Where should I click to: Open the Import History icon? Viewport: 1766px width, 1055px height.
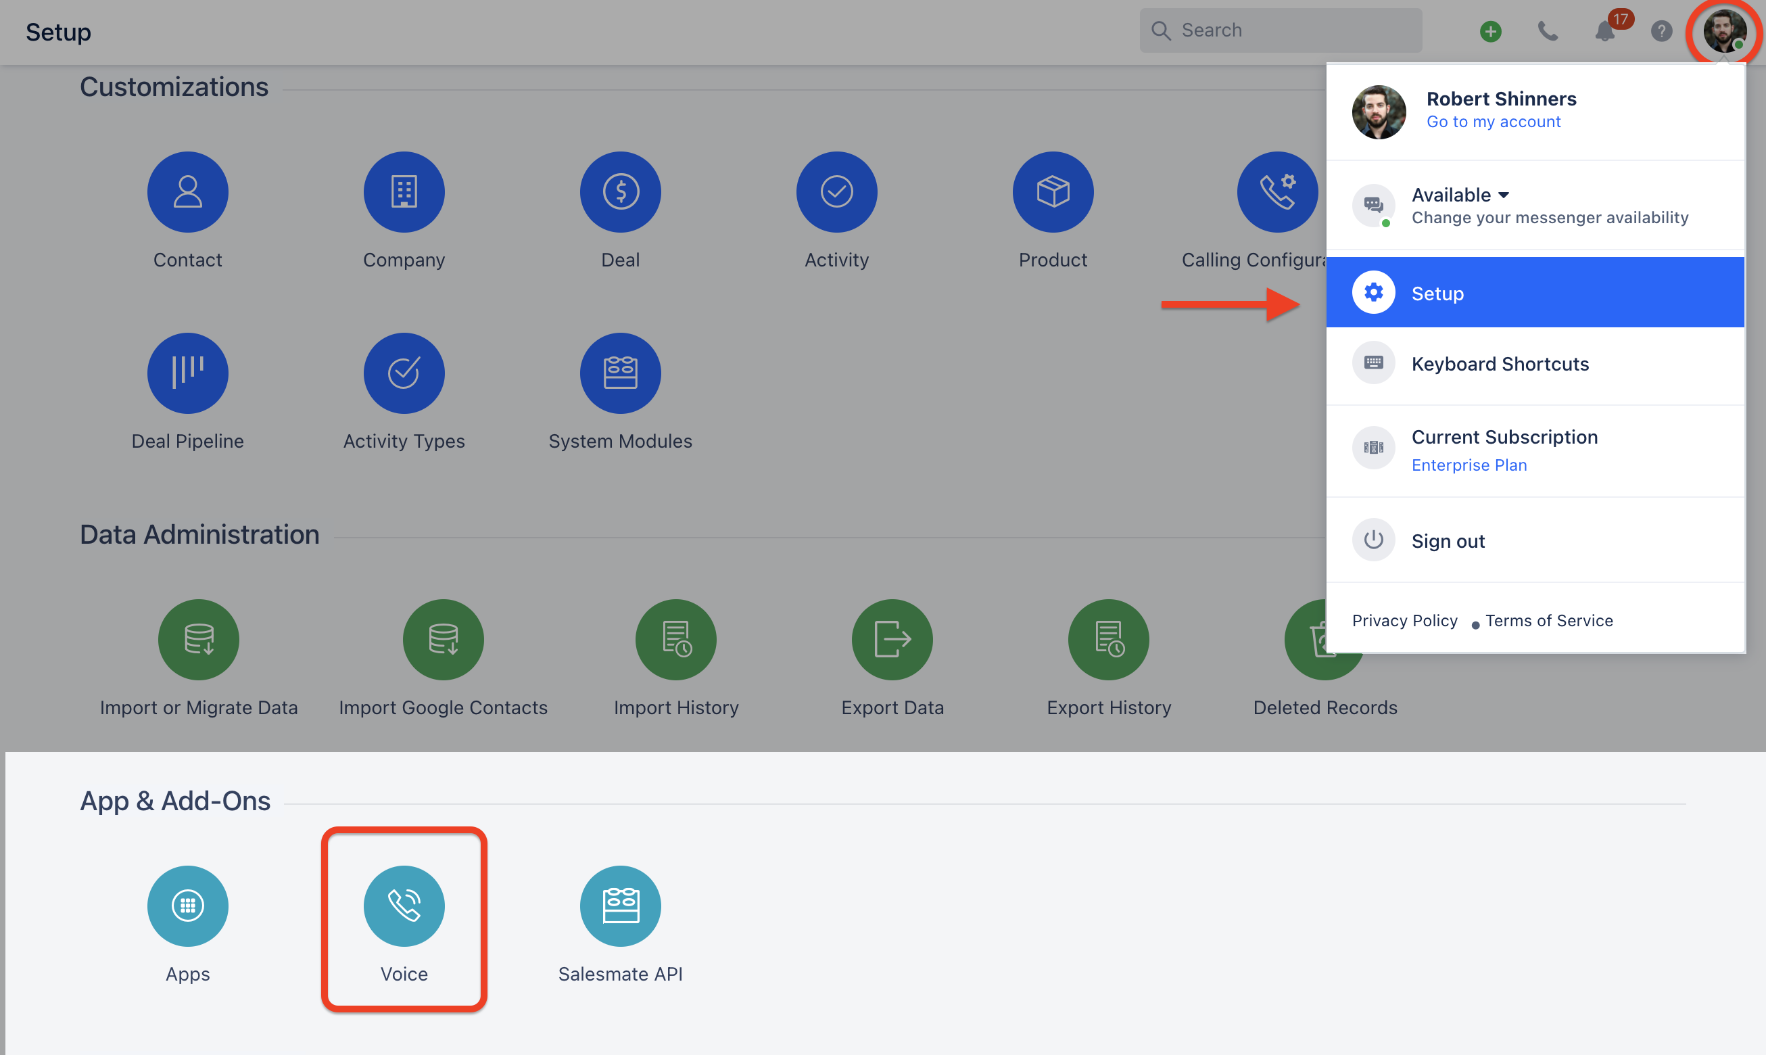pyautogui.click(x=676, y=640)
